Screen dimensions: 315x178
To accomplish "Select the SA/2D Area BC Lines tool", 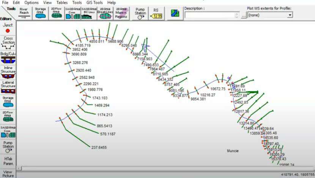I will pos(89,13).
